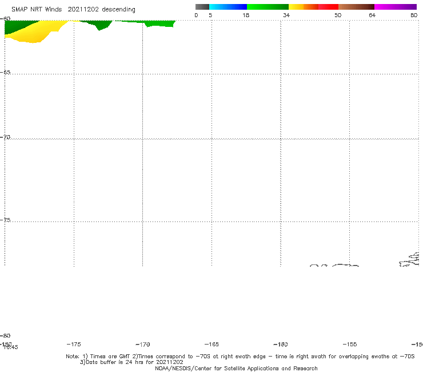Viewport: 423px width, 372px height.
Task: Click the color bar label "80"
Action: [x=414, y=15]
